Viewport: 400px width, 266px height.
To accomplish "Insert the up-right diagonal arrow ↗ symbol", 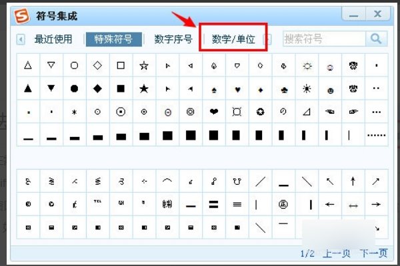I will pos(377,182).
